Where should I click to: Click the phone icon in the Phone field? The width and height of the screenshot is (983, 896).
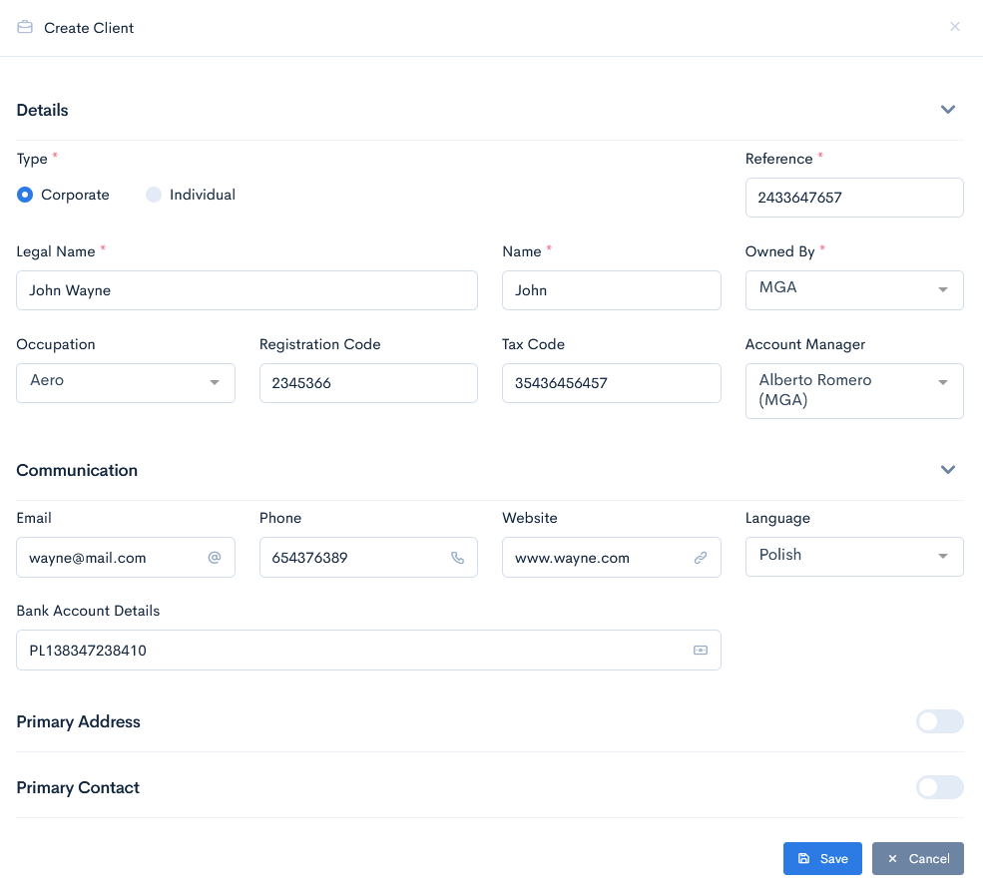[x=457, y=557]
